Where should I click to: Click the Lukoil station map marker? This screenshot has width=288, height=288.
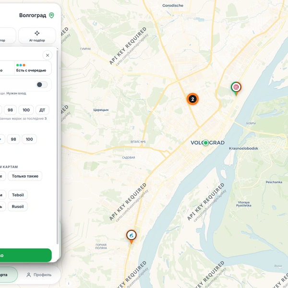coord(236,88)
